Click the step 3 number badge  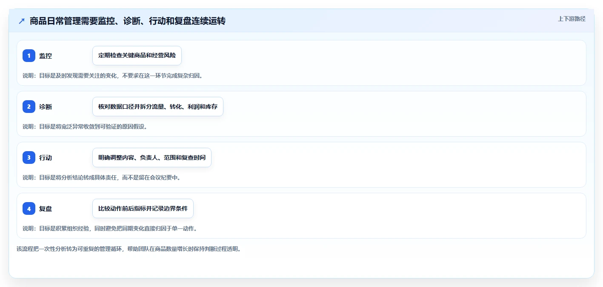point(29,158)
